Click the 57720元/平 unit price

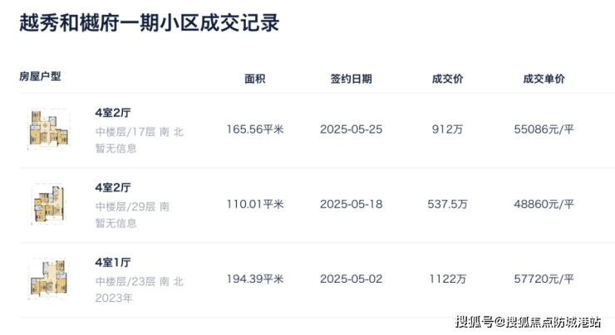(544, 279)
